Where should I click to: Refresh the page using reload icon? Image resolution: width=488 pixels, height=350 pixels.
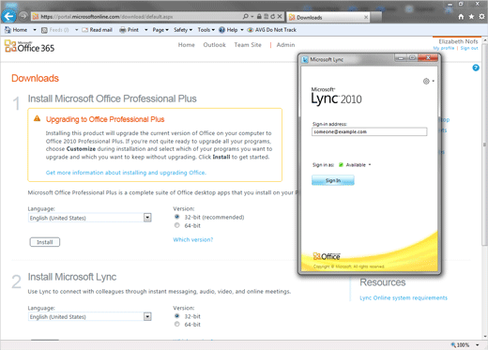273,16
